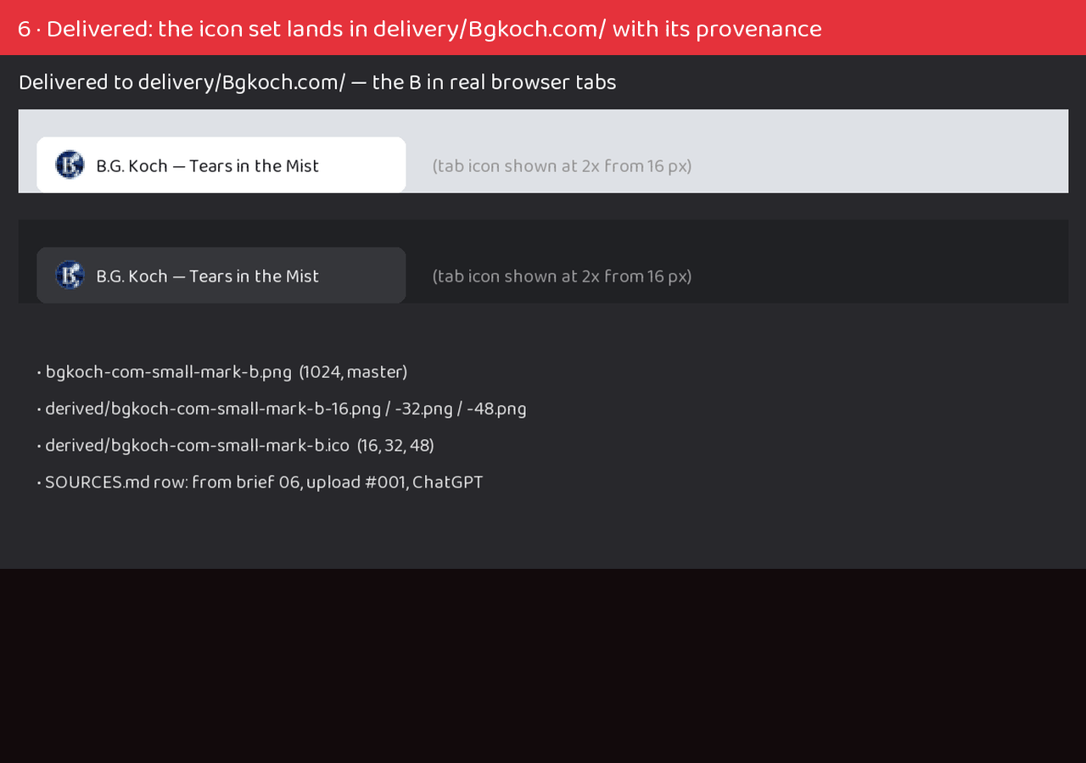1086x763 pixels.
Task: Click the '(1024, master)' note
Action: [x=353, y=372]
